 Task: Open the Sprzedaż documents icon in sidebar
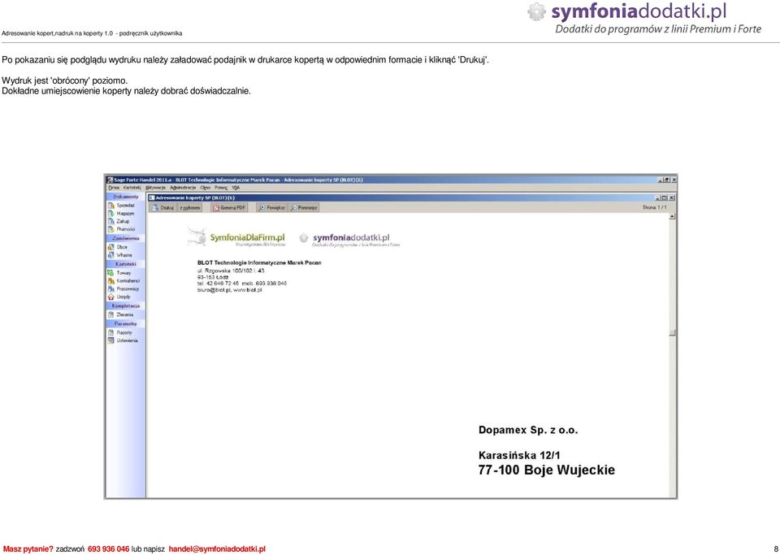(111, 205)
